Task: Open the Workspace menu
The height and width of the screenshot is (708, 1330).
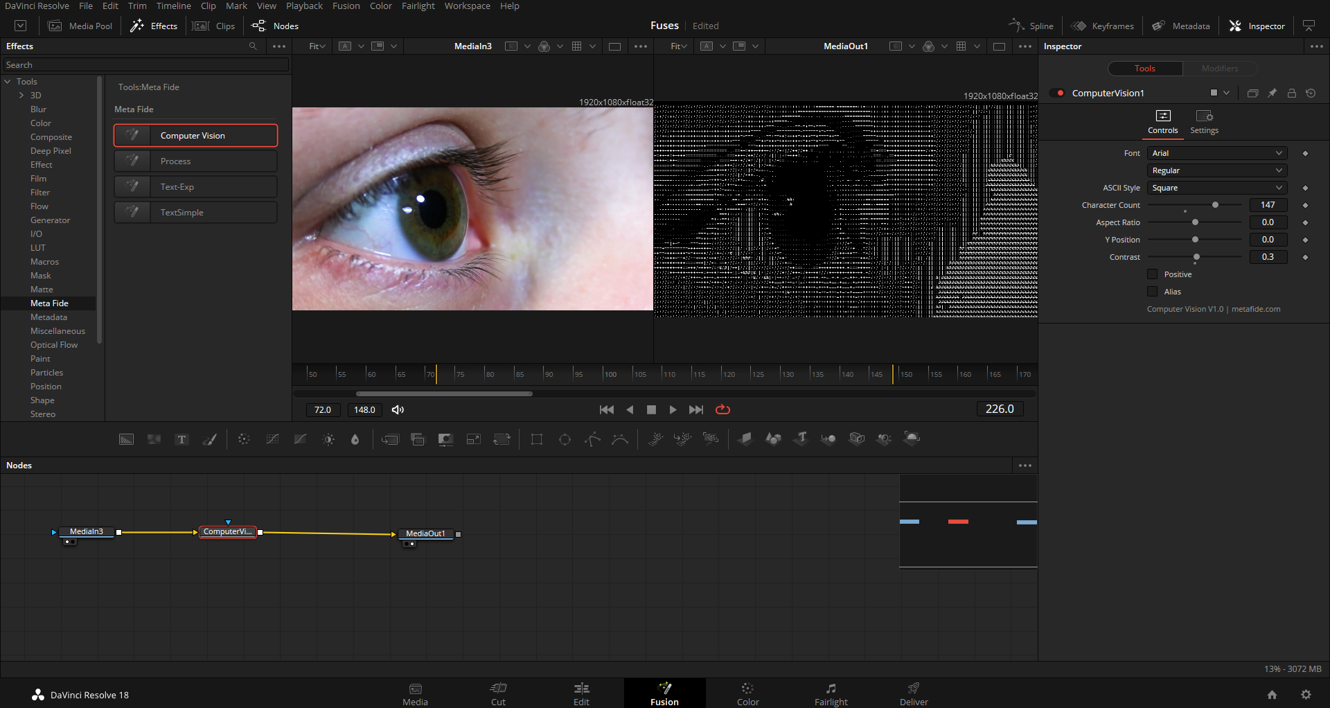Action: pos(468,6)
